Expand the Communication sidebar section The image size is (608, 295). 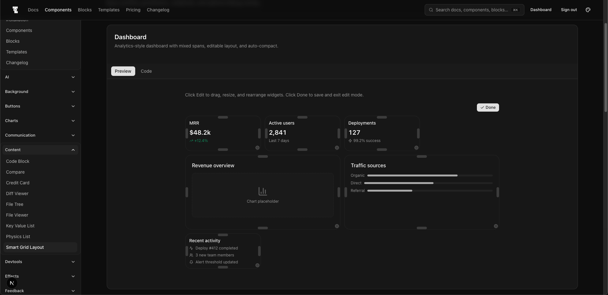(40, 135)
